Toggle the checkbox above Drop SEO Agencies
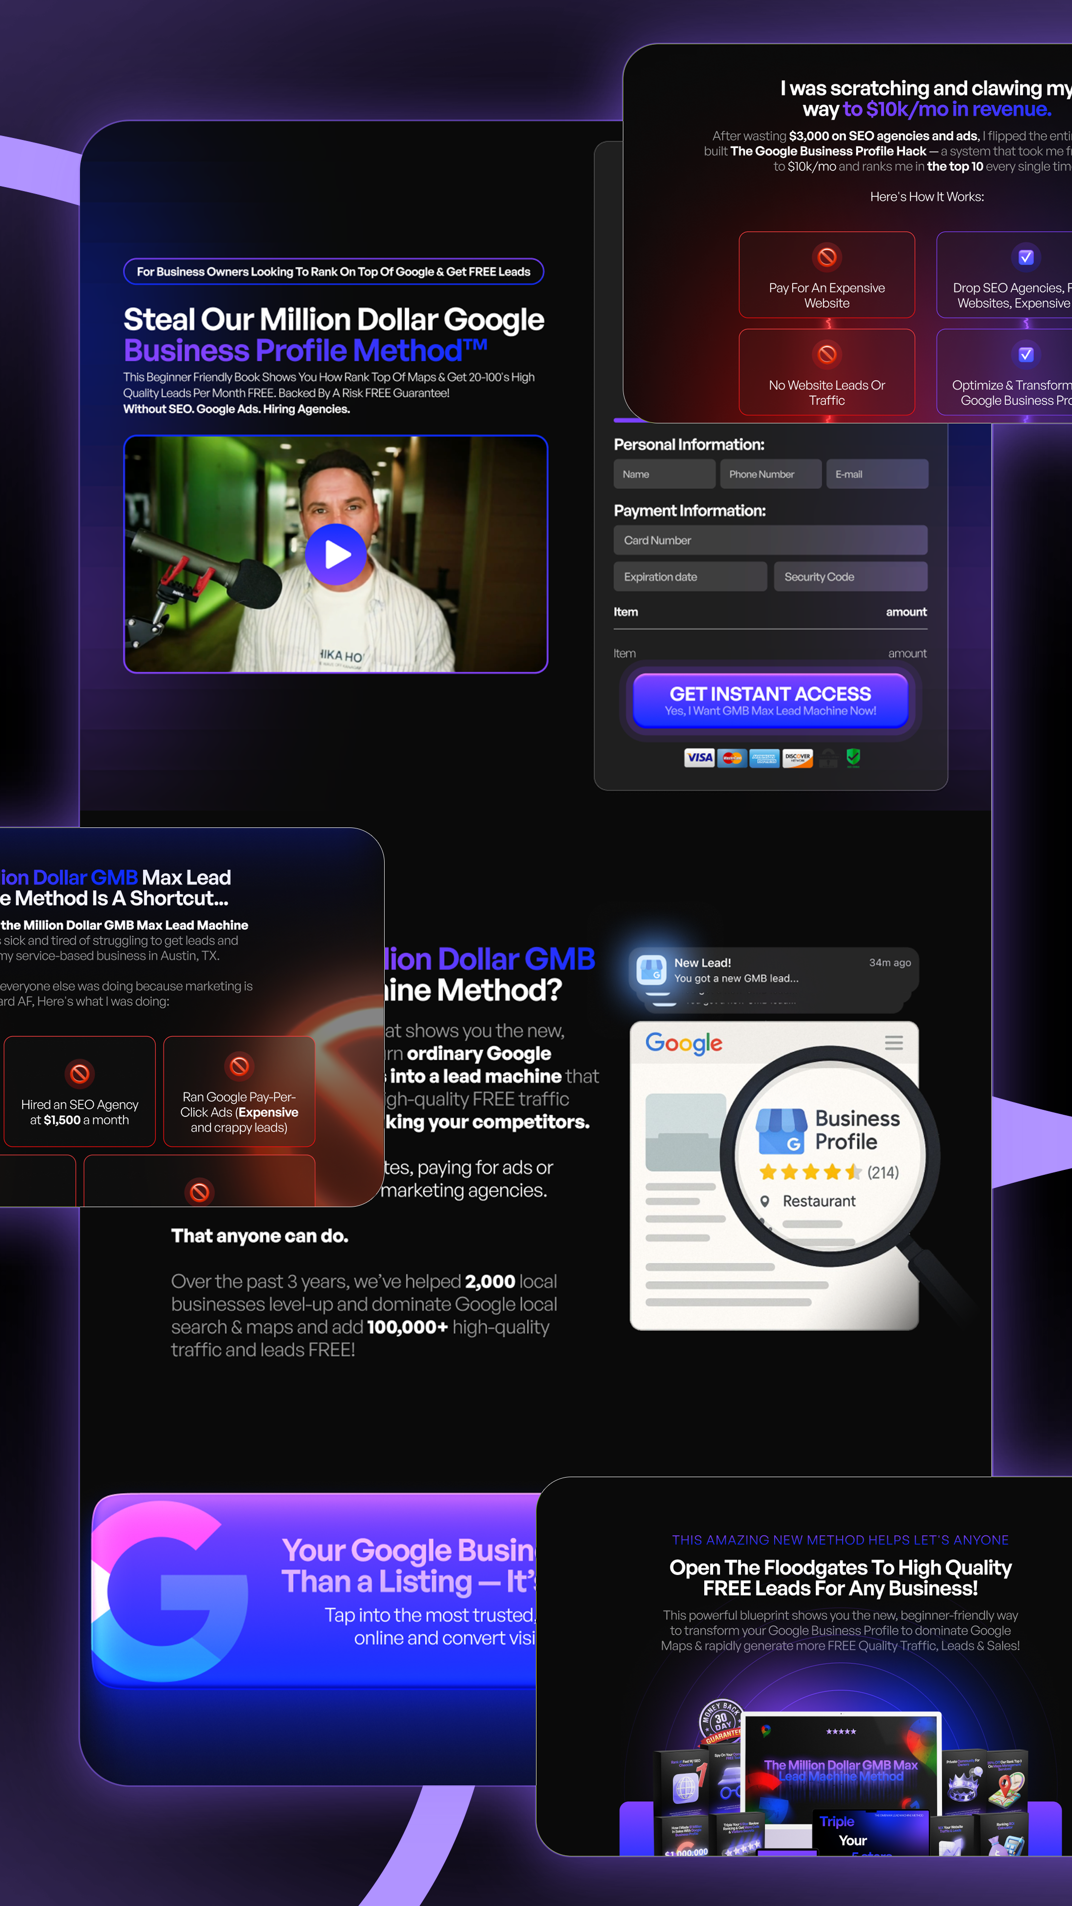This screenshot has height=1906, width=1072. 1025,257
